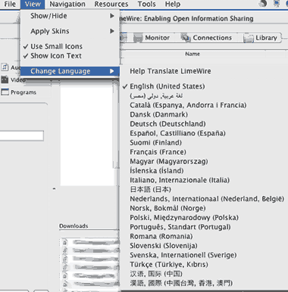This screenshot has width=288, height=292.
Task: Open the Tools menu
Action: 147,4
